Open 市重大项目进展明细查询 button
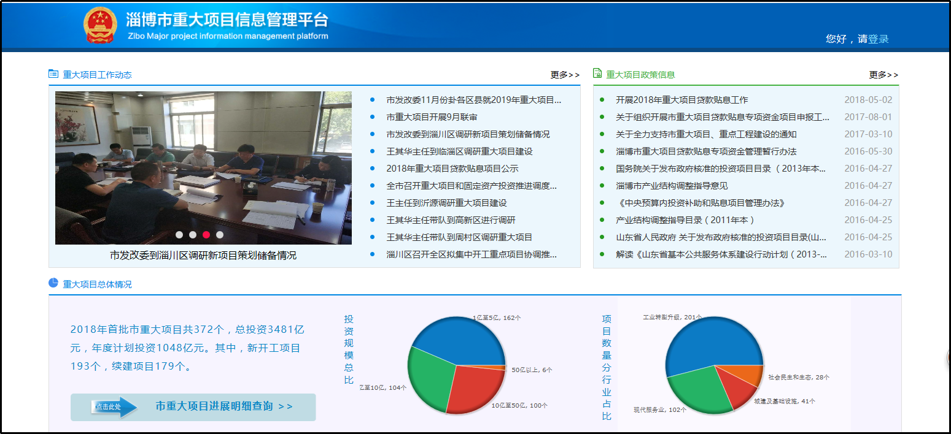The height and width of the screenshot is (434, 951). 223,406
